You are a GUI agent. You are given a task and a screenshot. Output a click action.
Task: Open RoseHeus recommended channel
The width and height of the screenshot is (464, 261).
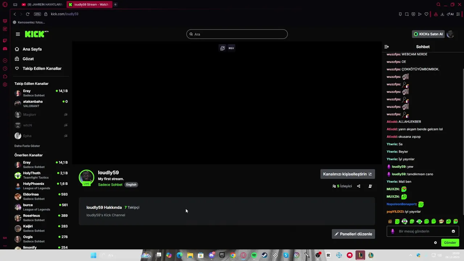coord(41,218)
